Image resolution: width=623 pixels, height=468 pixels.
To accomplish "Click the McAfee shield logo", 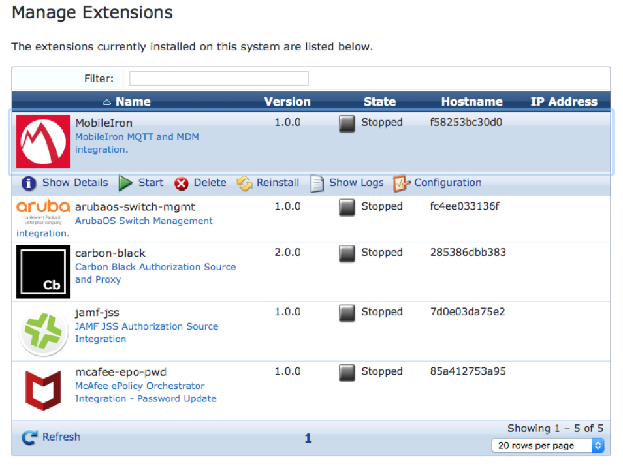I will 43,390.
